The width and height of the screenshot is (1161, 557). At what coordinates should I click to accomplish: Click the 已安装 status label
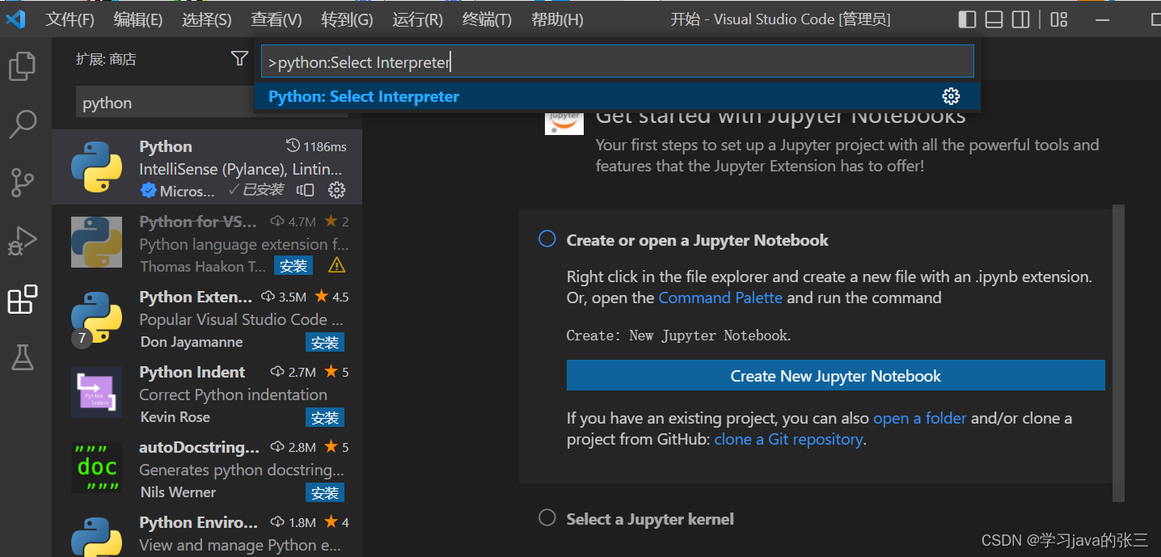point(256,190)
